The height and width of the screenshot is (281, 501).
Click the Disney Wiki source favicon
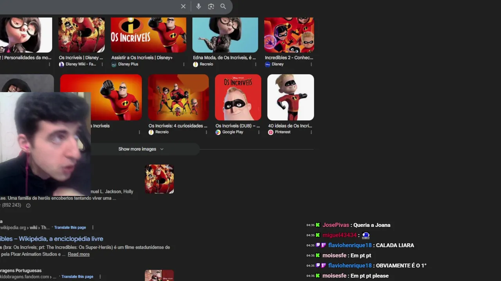coord(61,64)
